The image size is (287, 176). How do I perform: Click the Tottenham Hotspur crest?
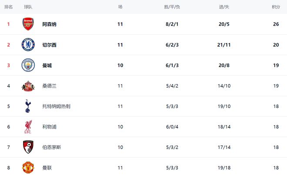click(28, 106)
